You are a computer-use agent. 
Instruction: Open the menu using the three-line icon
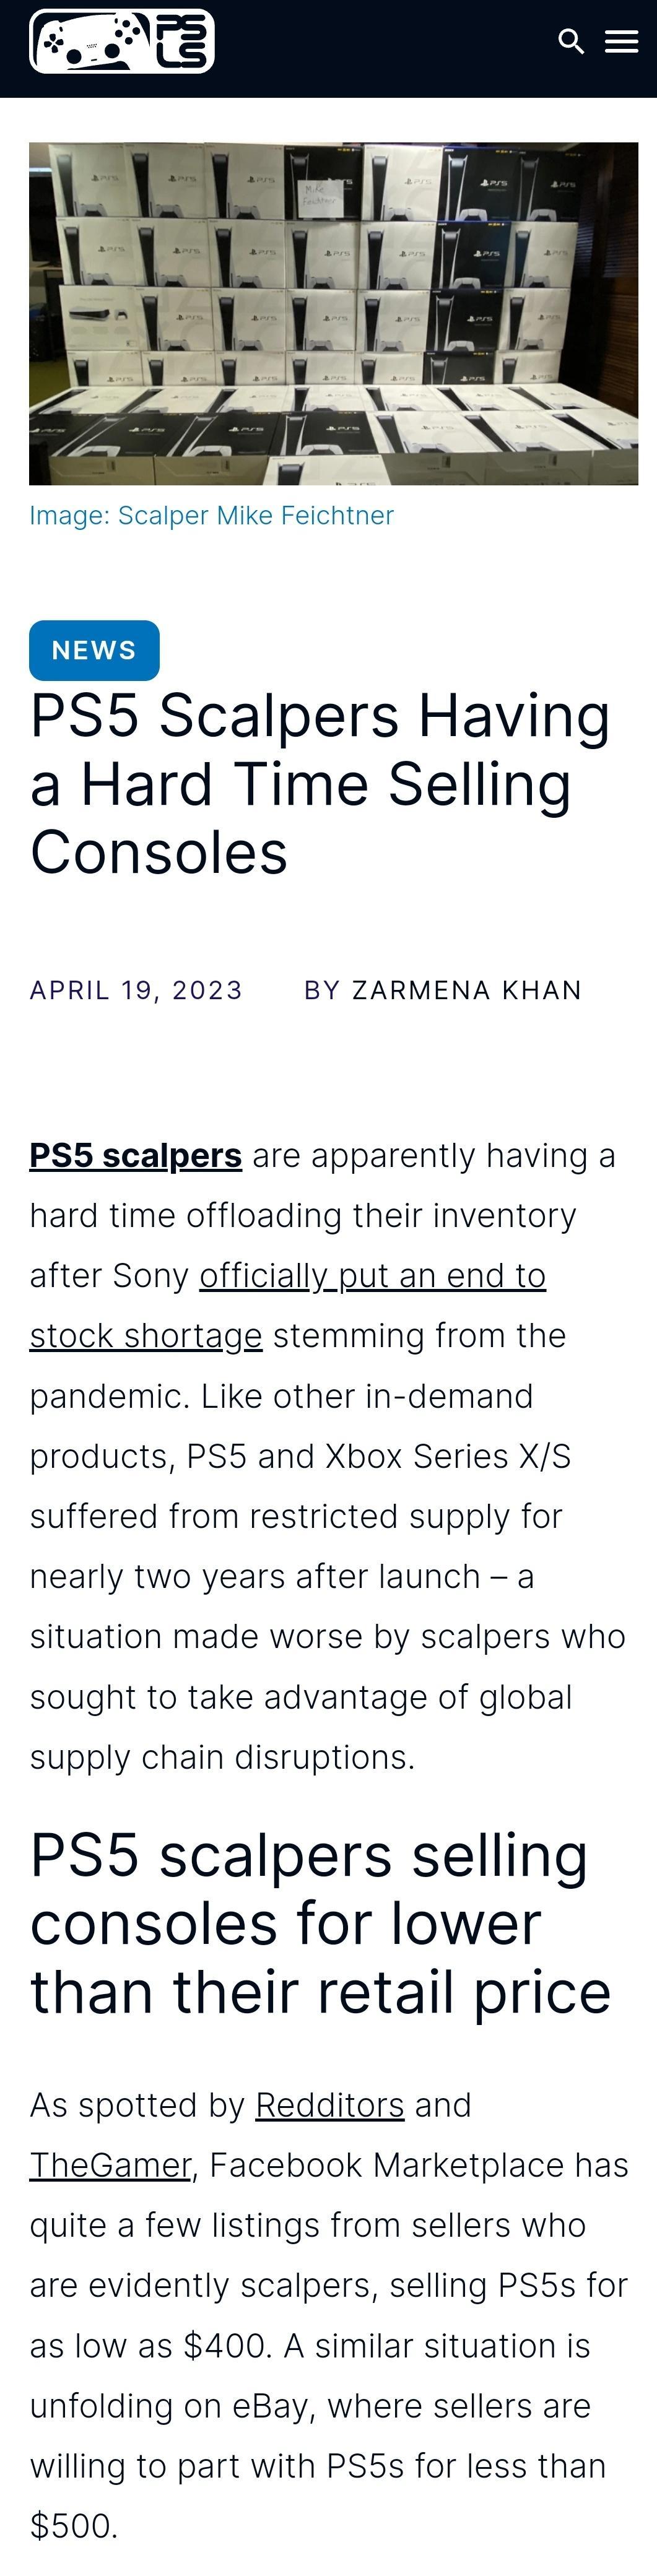pos(621,41)
